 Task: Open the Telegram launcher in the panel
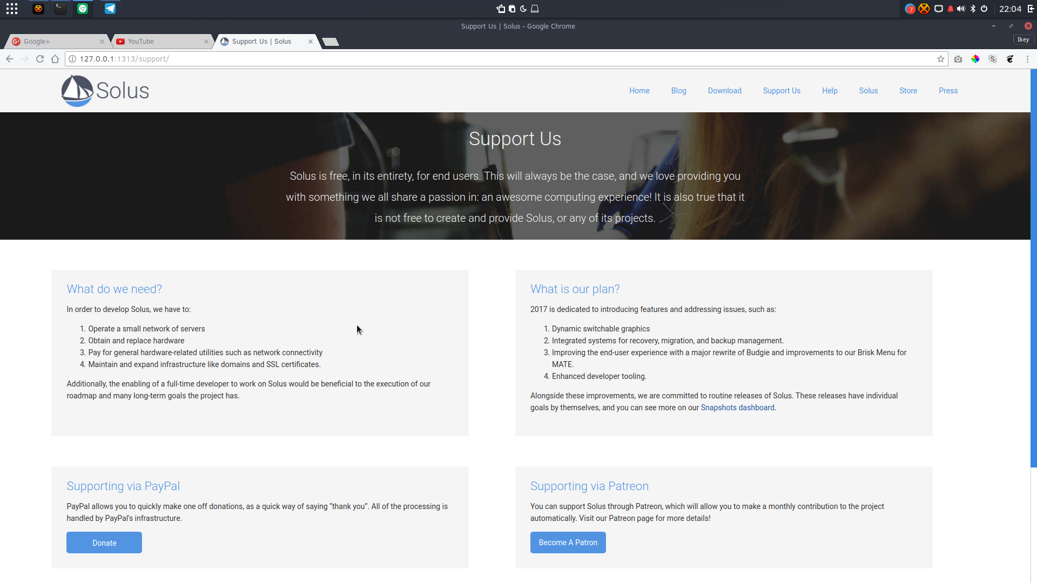[110, 9]
